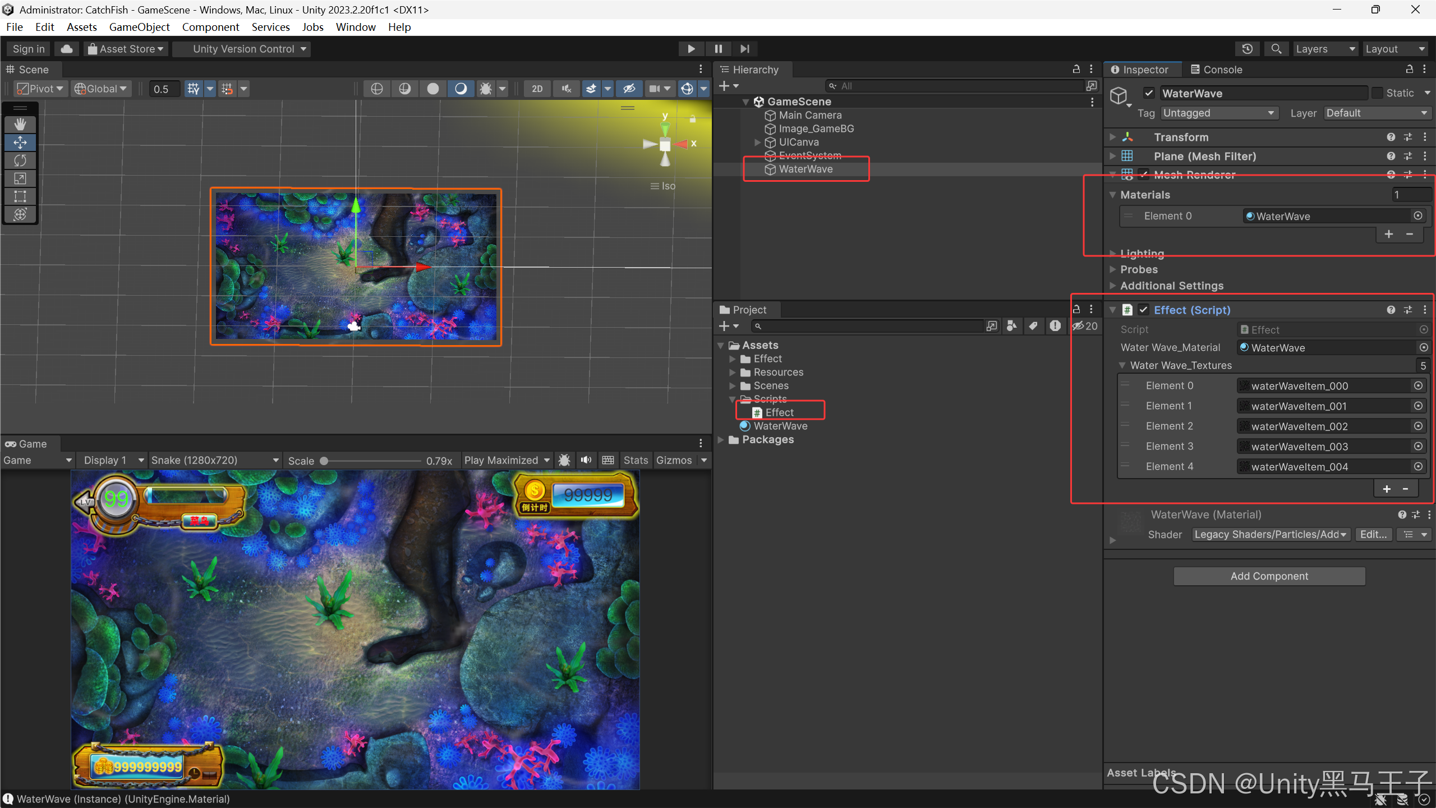The height and width of the screenshot is (808, 1436).
Task: Select the Rotate tool
Action: 20,160
